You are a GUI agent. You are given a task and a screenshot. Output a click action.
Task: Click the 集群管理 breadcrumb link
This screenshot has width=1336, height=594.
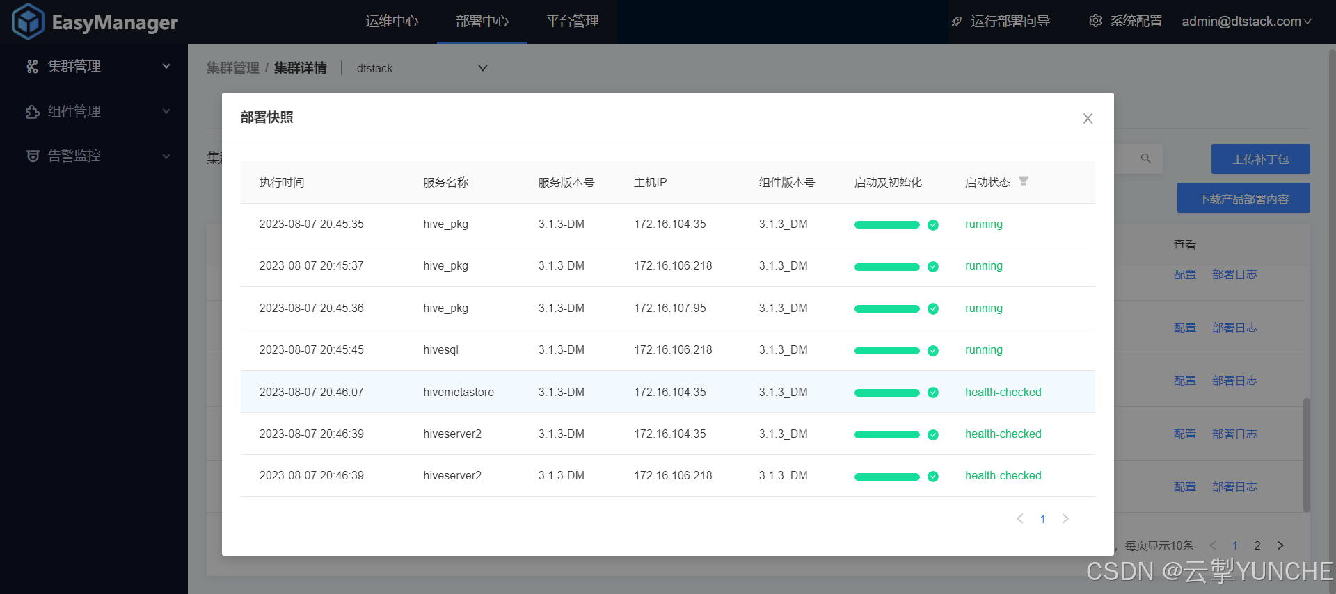tap(232, 68)
